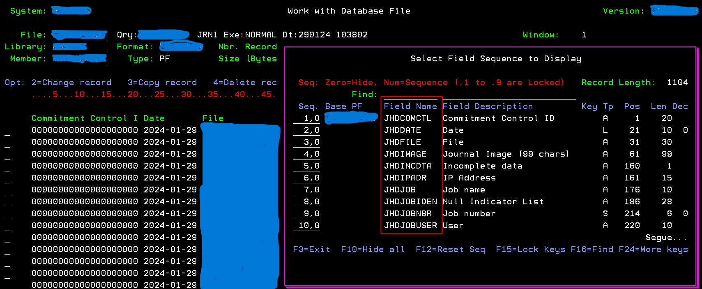Viewport: 702px width, 289px height.
Task: Click the Work with Database File title
Action: click(x=349, y=11)
